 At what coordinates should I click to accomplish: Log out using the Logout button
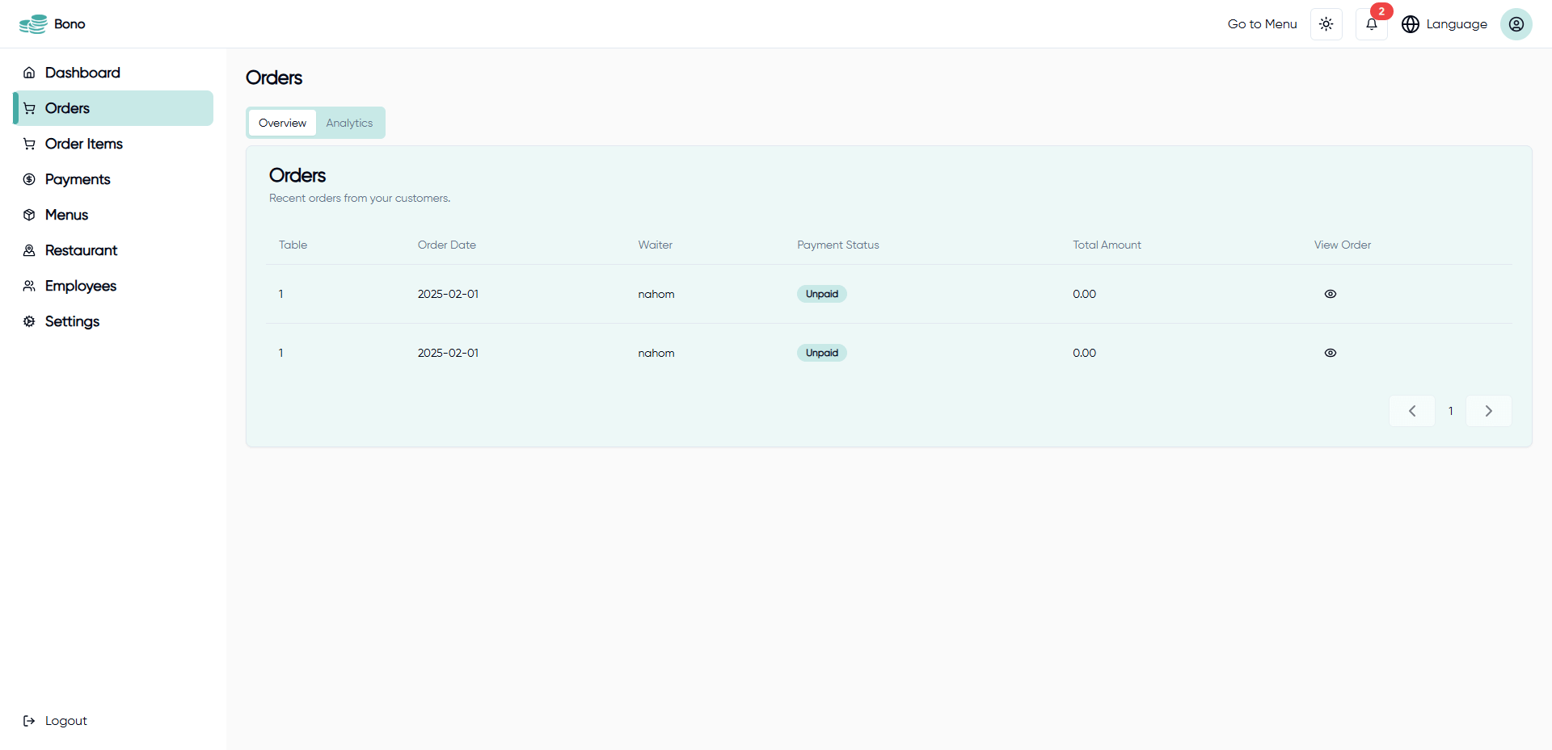tap(55, 721)
